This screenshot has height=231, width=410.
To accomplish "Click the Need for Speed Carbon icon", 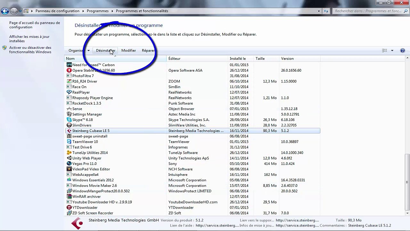I will tap(69, 65).
